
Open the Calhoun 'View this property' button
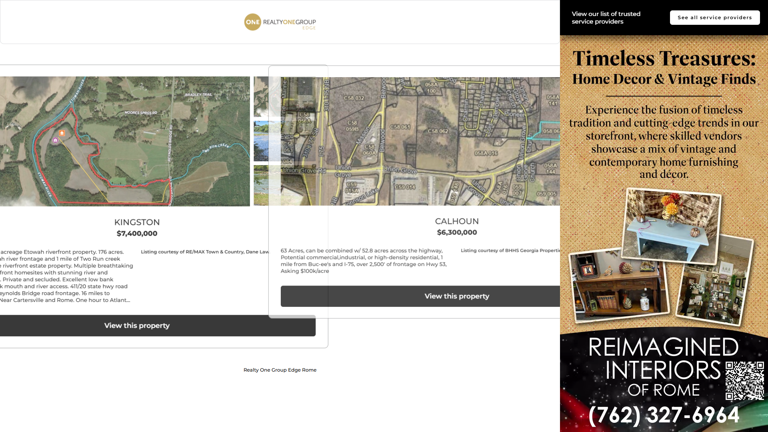click(x=457, y=296)
